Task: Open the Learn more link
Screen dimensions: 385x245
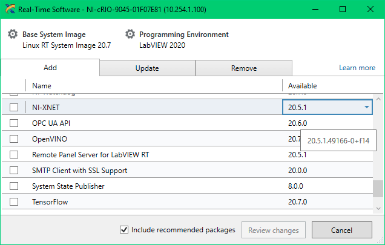Action: (x=357, y=68)
